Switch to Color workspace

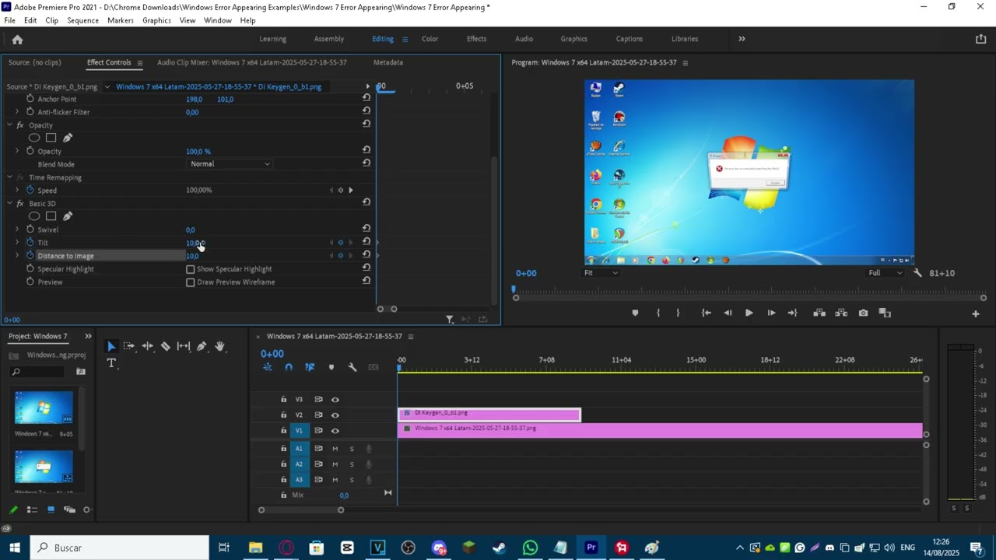(430, 39)
